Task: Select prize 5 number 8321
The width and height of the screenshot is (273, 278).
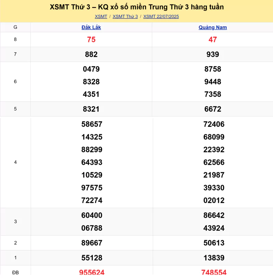Action: [91, 109]
